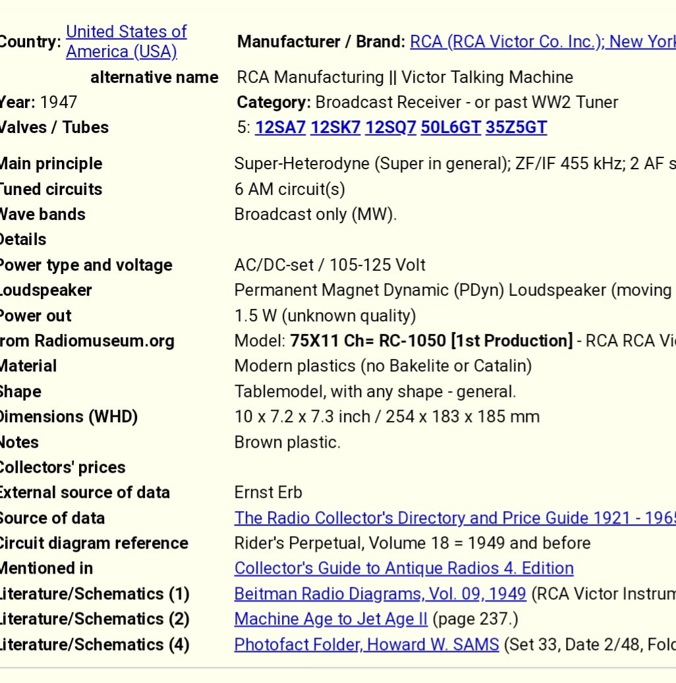Open the RCA Victor Co. Inc. manufacturer link
This screenshot has width=676, height=683.
(543, 41)
